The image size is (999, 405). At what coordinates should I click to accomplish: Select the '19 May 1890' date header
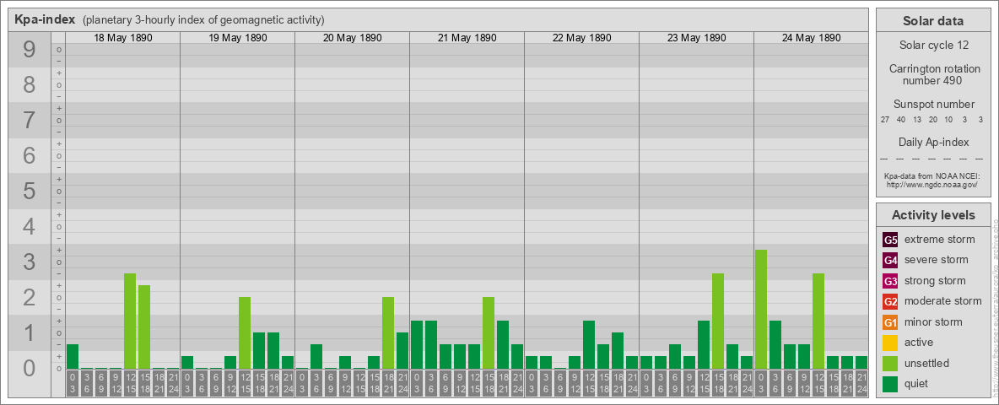coord(238,38)
